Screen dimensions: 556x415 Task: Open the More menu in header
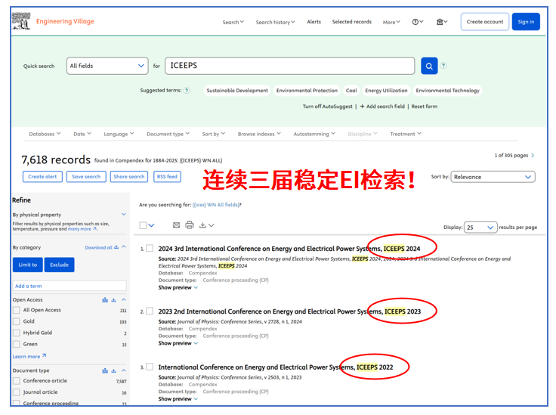(x=391, y=22)
